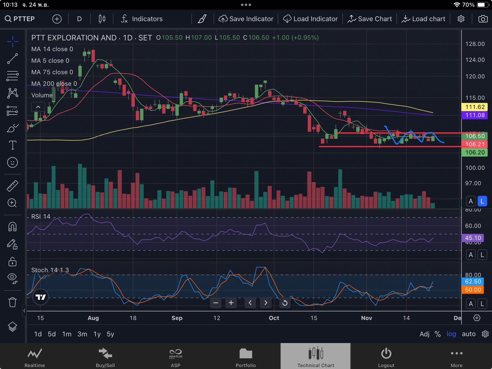Toggle Stoch pane log scale L button
Screen dimensions: 492x369
(482, 303)
